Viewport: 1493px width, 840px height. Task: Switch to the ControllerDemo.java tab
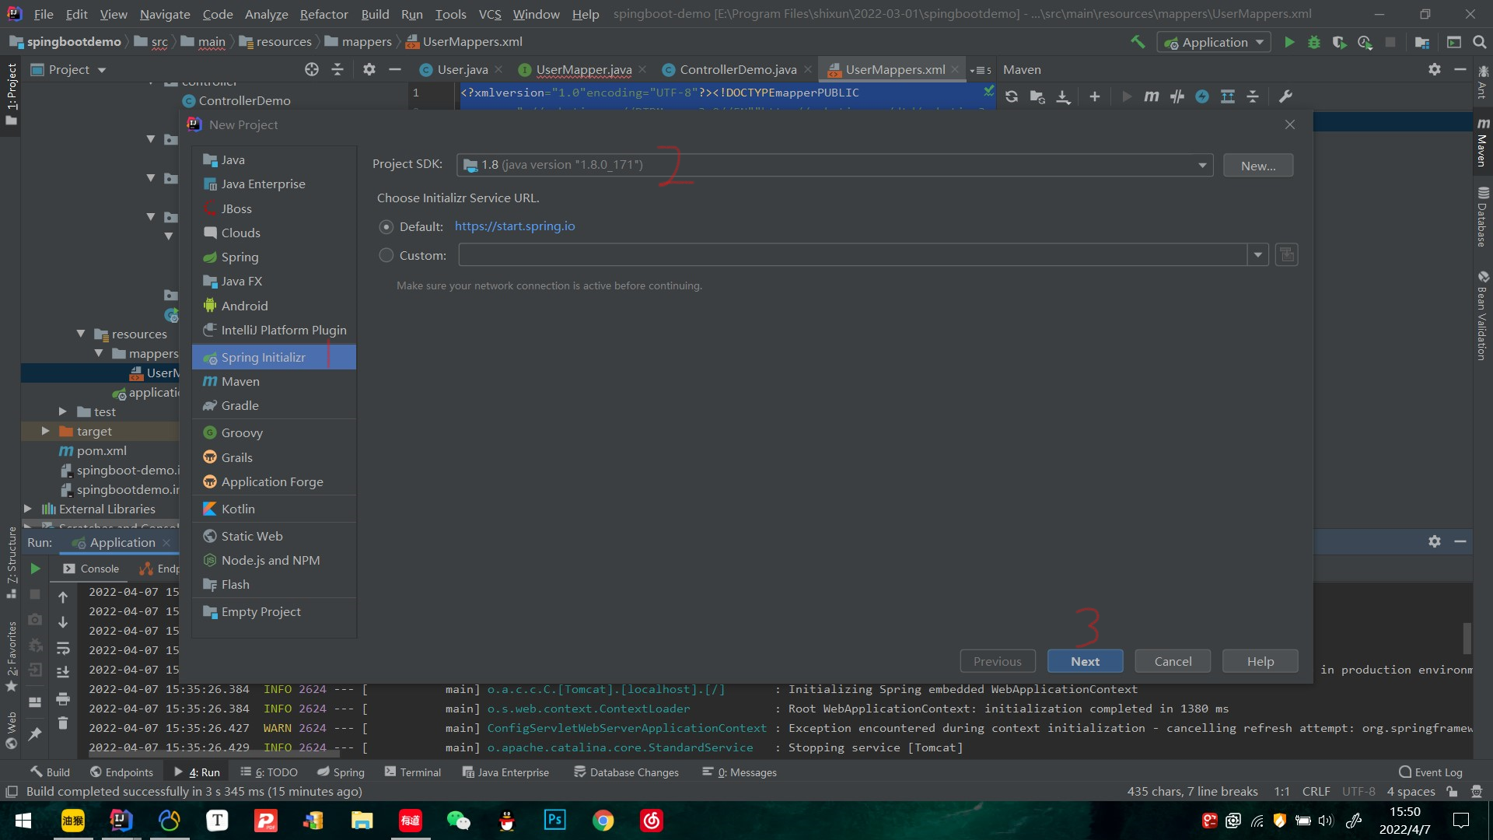pyautogui.click(x=737, y=69)
